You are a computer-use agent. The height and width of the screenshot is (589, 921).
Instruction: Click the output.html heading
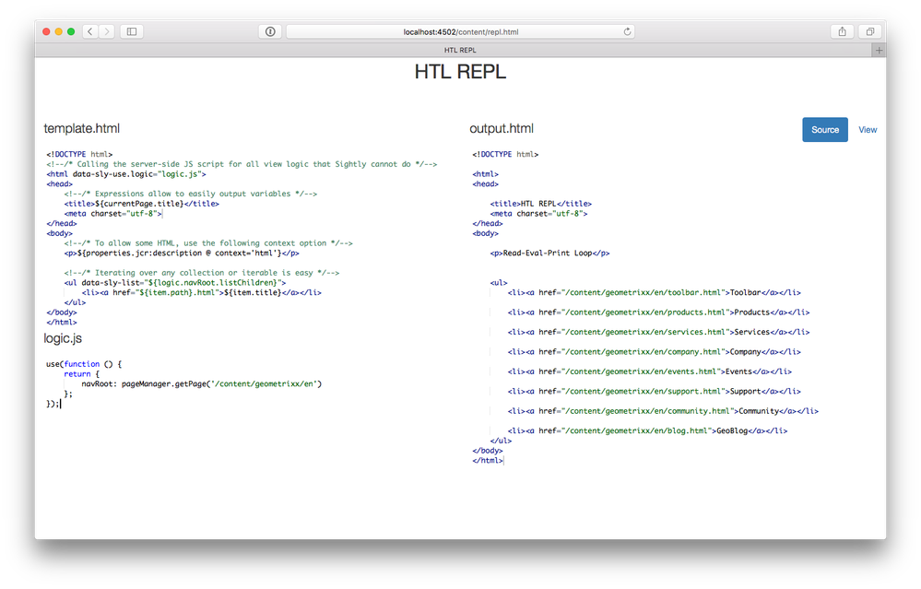(502, 129)
